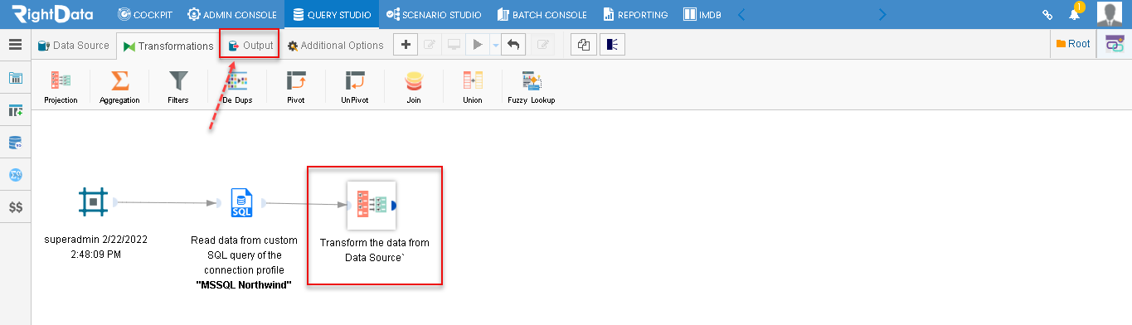Add a Union transformation
This screenshot has height=325, width=1132.
(x=473, y=81)
